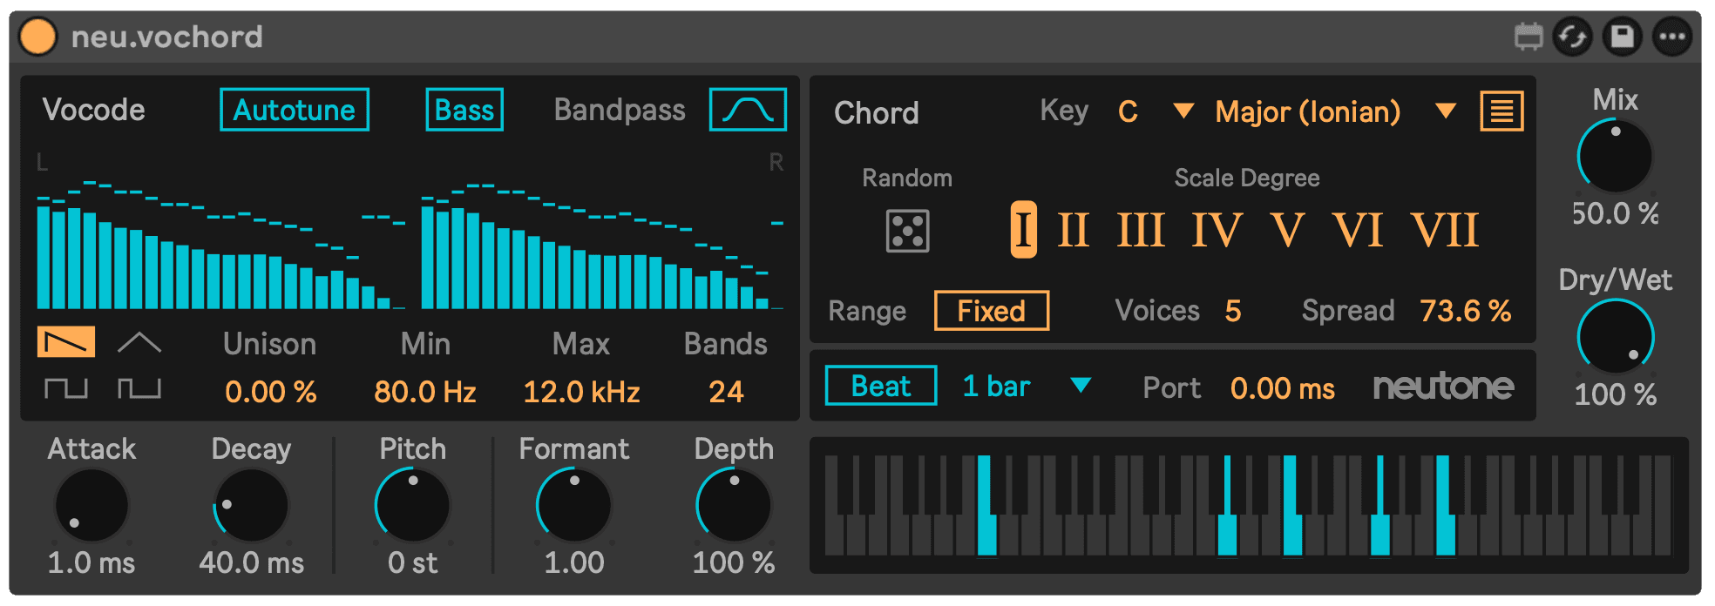1715x606 pixels.
Task: Toggle the Autotune button
Action: click(x=295, y=110)
